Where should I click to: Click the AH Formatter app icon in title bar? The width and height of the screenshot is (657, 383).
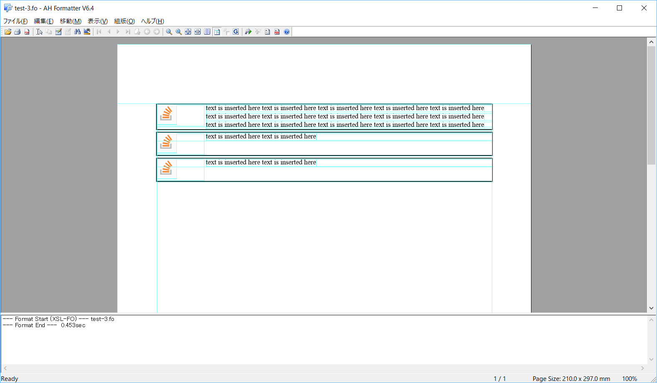(8, 8)
